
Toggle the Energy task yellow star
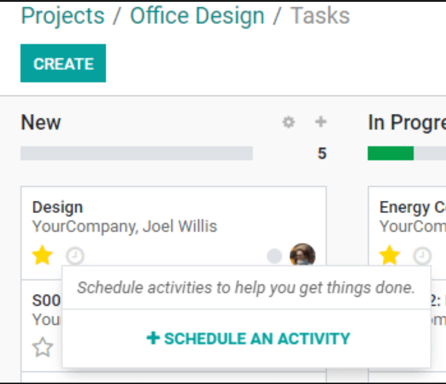(x=390, y=255)
